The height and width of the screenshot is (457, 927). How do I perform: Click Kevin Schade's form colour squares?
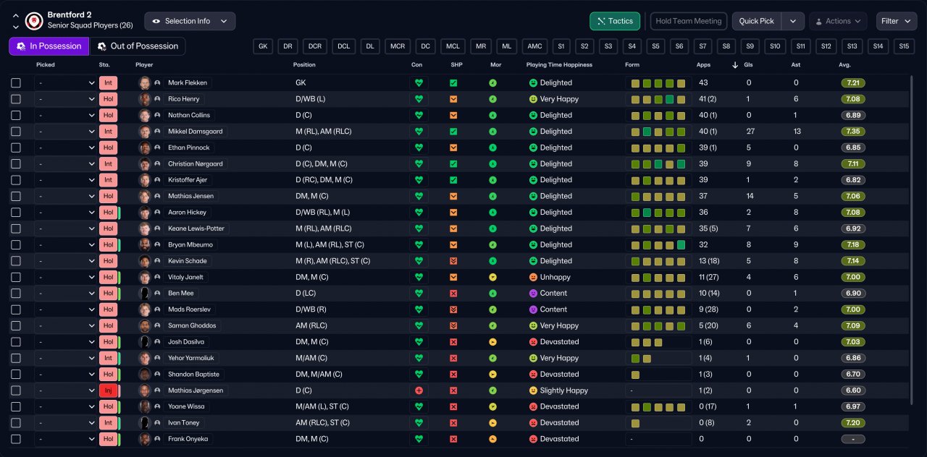tap(658, 261)
